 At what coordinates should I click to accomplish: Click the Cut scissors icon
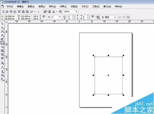pyautogui.click(x=19, y=11)
